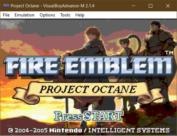This screenshot has height=136, width=177.
Task: Open the Options menu
Action: tap(47, 15)
